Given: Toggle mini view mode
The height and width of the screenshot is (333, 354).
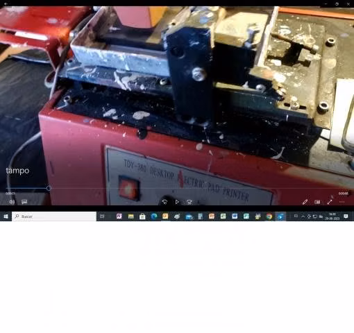Looking at the screenshot, I should pyautogui.click(x=317, y=202).
